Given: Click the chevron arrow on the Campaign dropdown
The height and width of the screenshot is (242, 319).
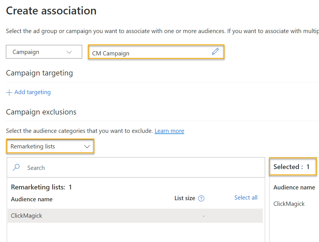Looking at the screenshot, I should tap(69, 52).
